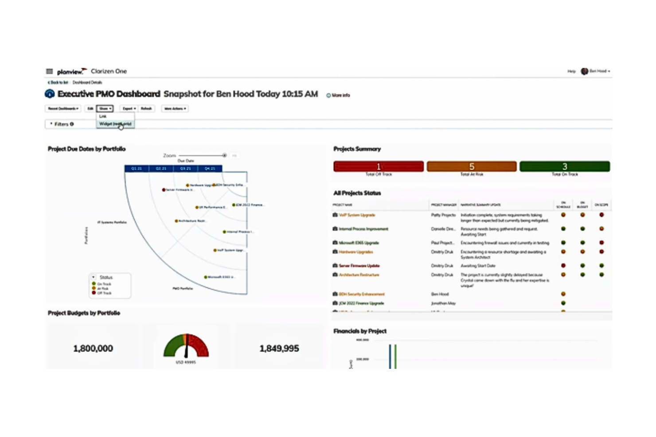Click briefcase icon beside Server Firmware Update
The width and height of the screenshot is (656, 437).
(x=335, y=266)
